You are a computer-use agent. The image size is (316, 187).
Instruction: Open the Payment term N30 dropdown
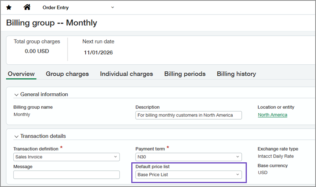(189, 157)
